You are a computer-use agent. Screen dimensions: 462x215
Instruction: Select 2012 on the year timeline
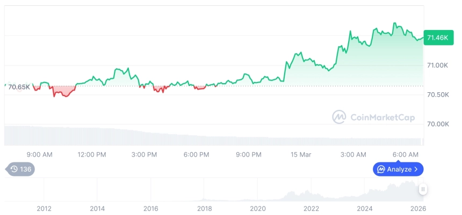(x=44, y=209)
